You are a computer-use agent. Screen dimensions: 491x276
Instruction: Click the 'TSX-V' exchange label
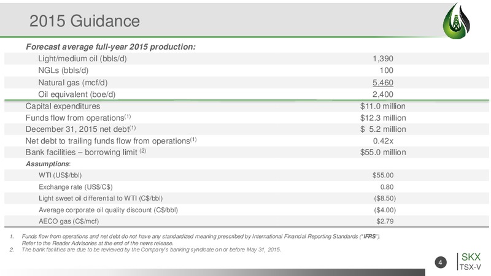coord(470,267)
